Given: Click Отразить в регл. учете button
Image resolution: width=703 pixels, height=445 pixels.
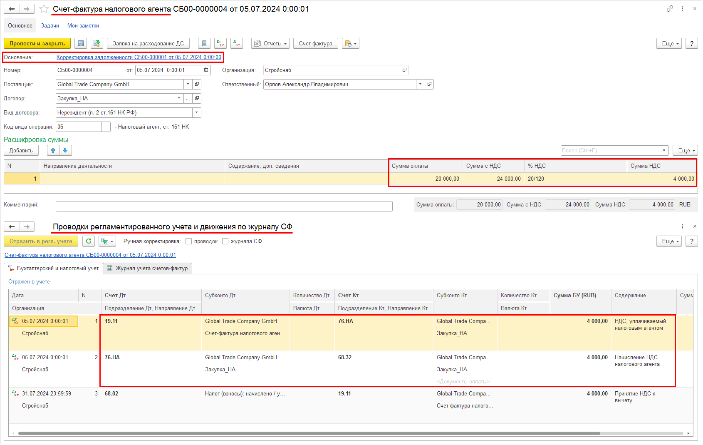Looking at the screenshot, I should pyautogui.click(x=41, y=241).
